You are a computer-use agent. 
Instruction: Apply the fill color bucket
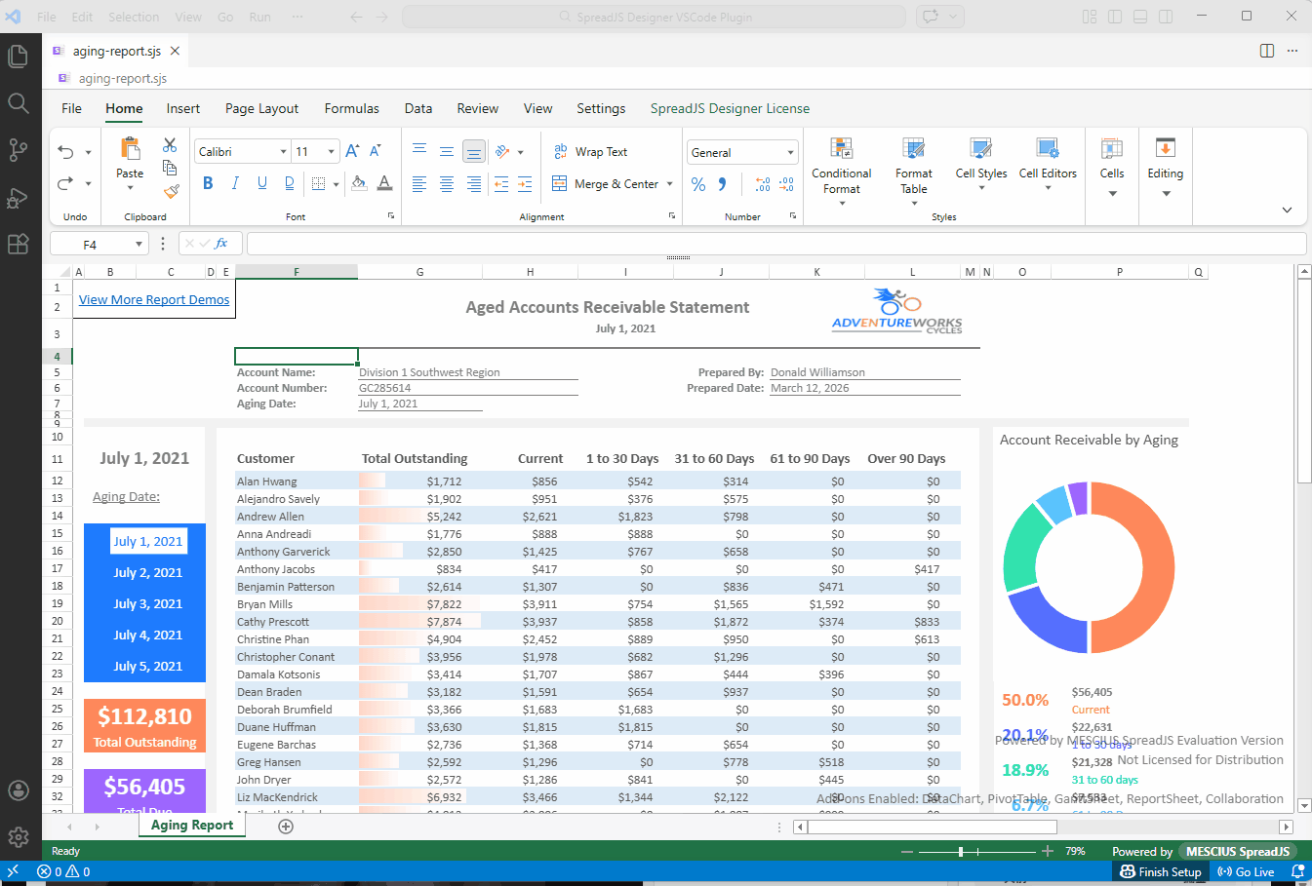pyautogui.click(x=359, y=183)
